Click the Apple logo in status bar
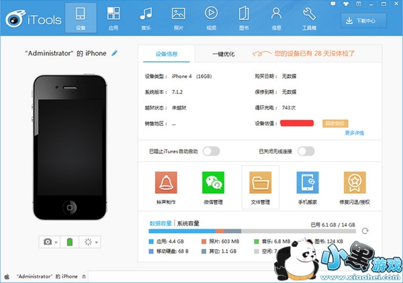 7,276
